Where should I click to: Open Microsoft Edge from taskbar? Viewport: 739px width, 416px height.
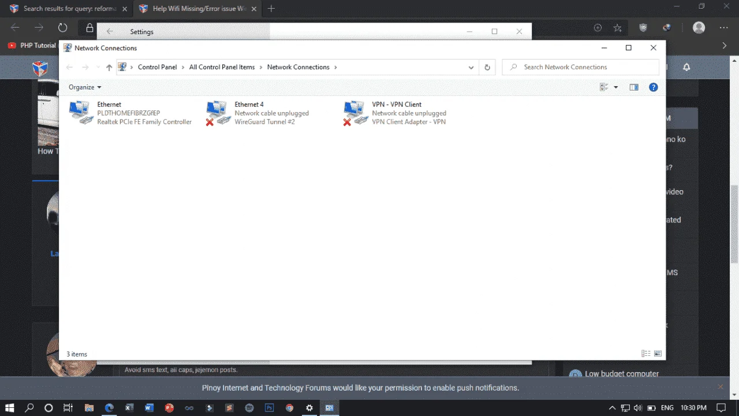coord(109,407)
